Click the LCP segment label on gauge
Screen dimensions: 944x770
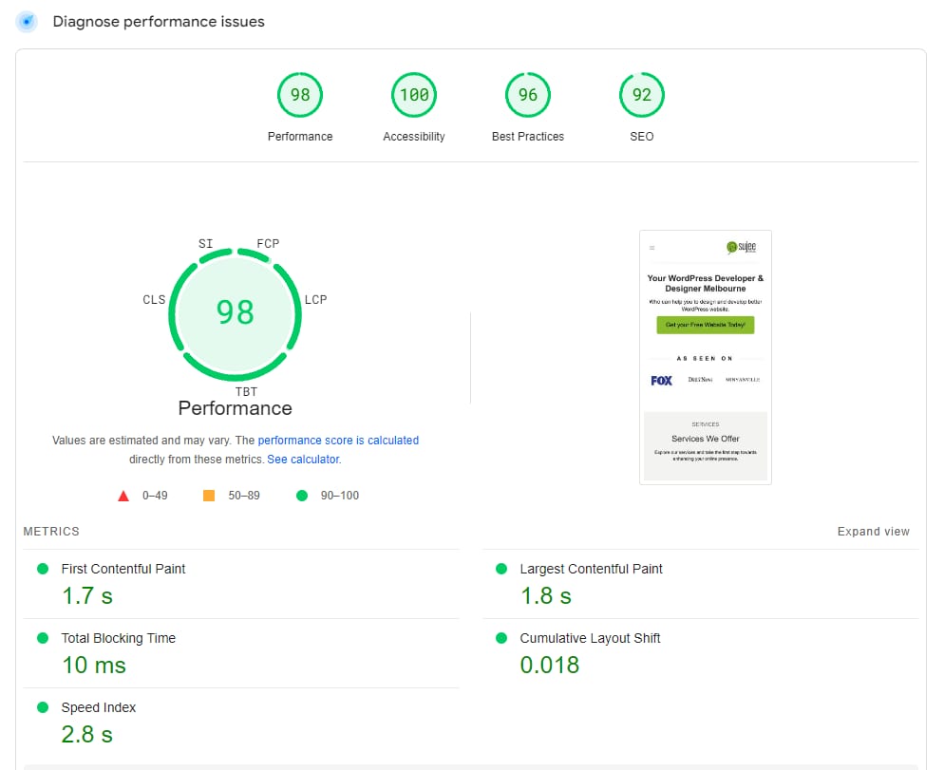(x=315, y=299)
